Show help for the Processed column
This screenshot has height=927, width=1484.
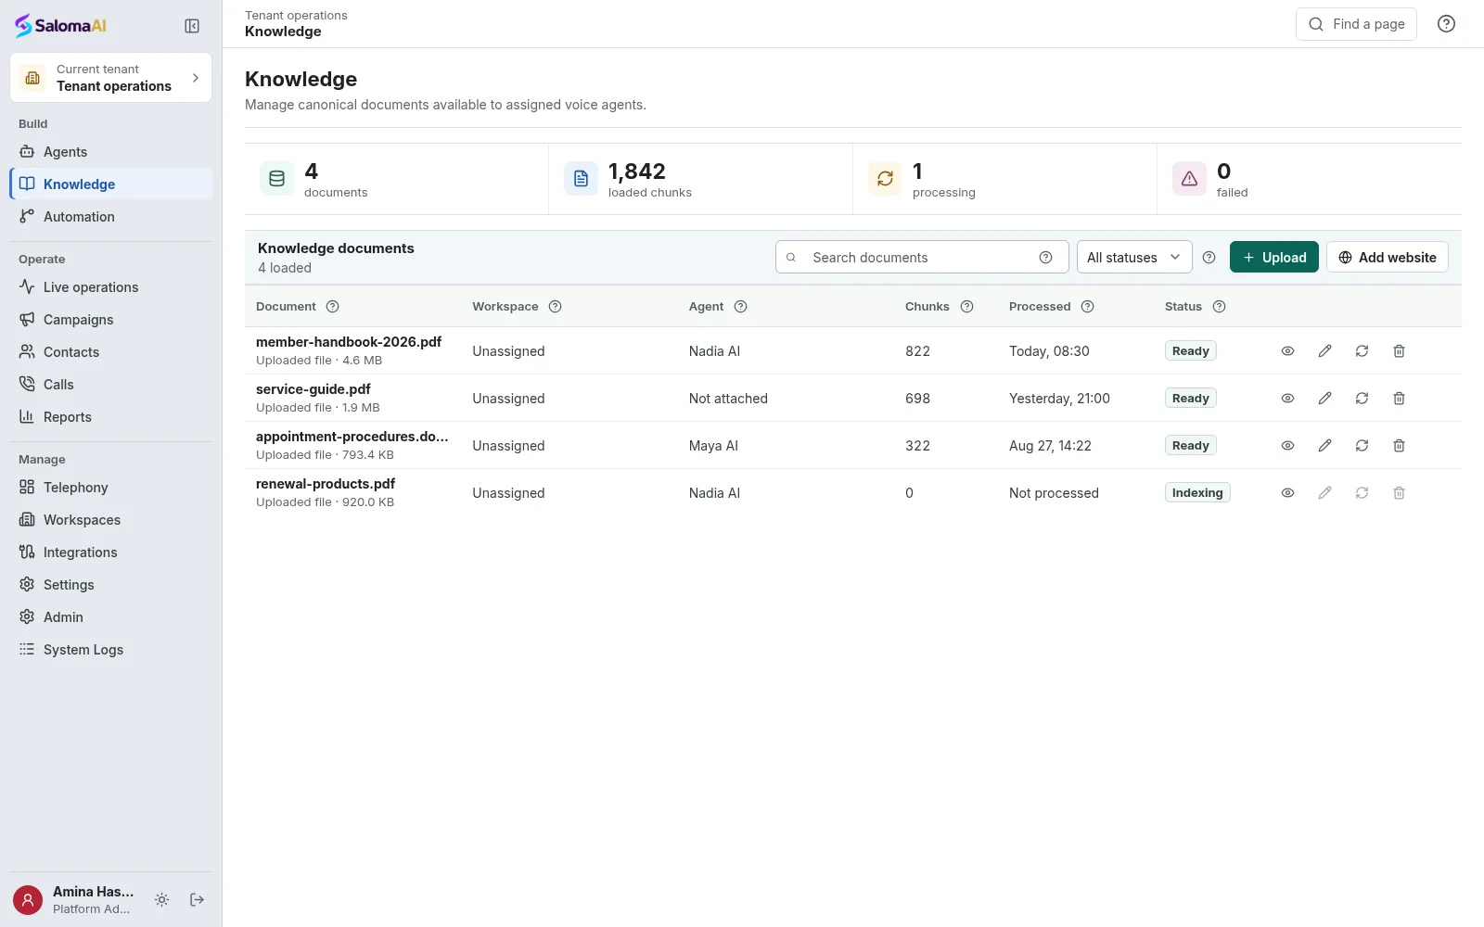pos(1087,307)
